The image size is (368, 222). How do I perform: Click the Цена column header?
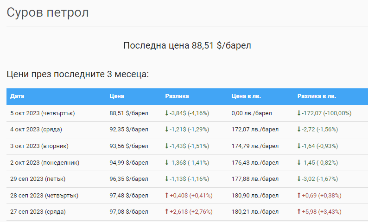[x=116, y=97]
